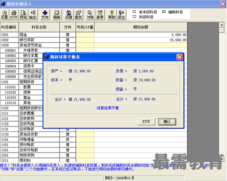
Task: Refresh the table with 刷新
Action: 57,15
